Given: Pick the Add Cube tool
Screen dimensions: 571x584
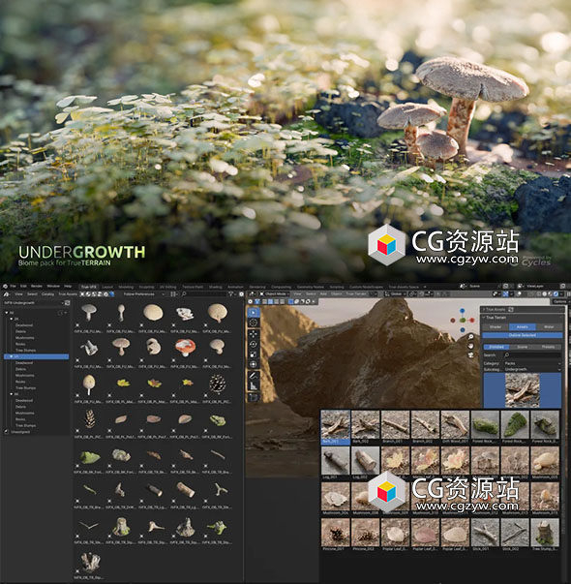Looking at the screenshot, I should click(x=254, y=397).
